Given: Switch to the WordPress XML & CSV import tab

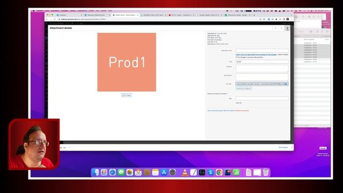Looking at the screenshot, I should point(153,15).
